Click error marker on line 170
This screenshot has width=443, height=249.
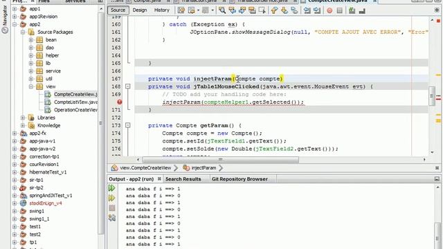(120, 102)
